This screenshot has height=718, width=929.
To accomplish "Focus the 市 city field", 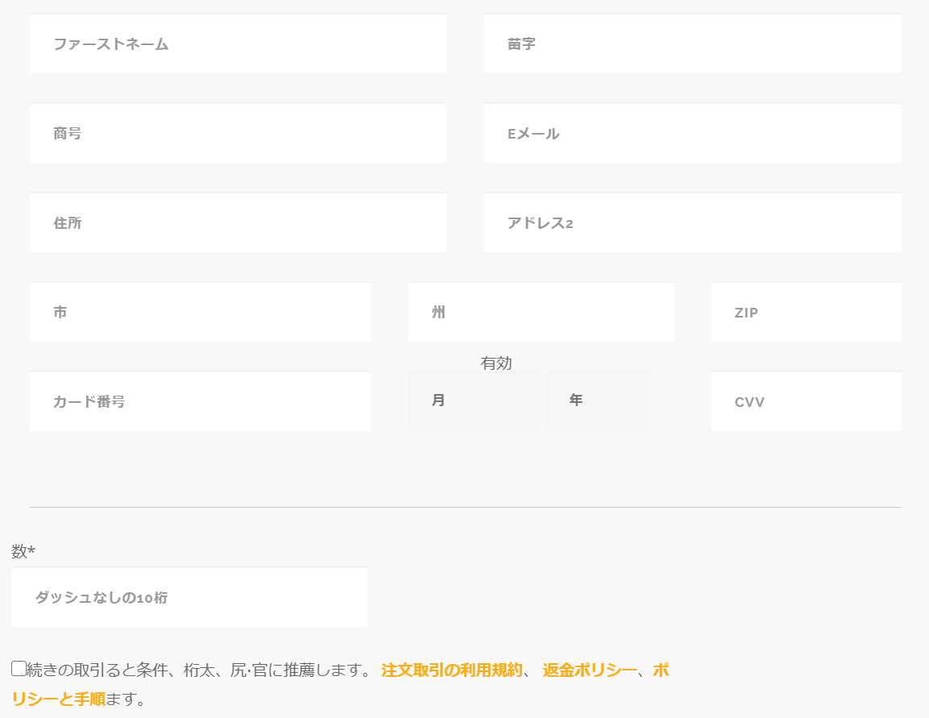I will [200, 313].
